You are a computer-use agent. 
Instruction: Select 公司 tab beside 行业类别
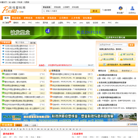(x=34, y=125)
